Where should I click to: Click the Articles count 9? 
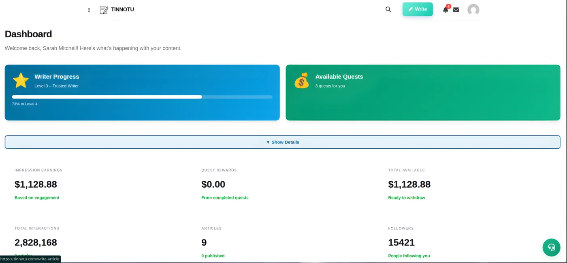(204, 243)
